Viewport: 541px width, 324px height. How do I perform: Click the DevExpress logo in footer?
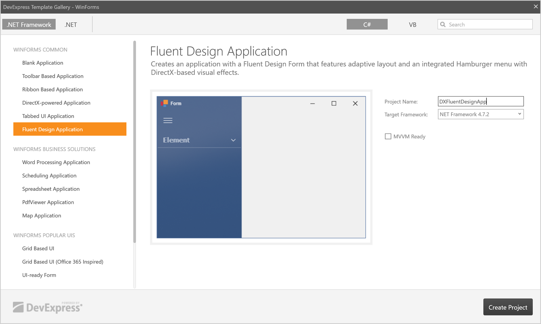[48, 307]
